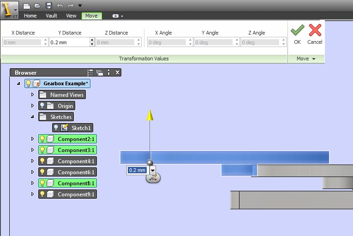
Task: Expand the Component6:1 node
Action: pyautogui.click(x=32, y=172)
